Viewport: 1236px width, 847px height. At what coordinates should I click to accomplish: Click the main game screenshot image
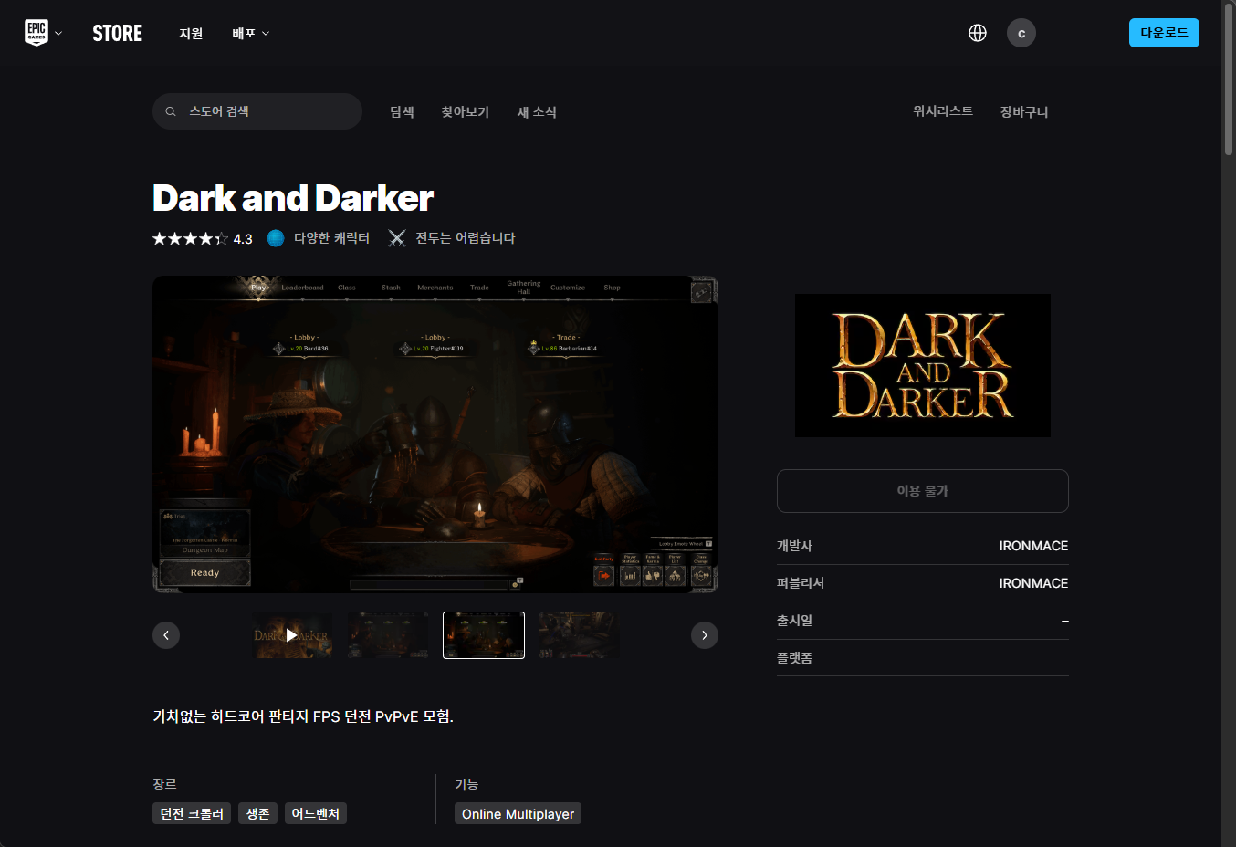435,434
